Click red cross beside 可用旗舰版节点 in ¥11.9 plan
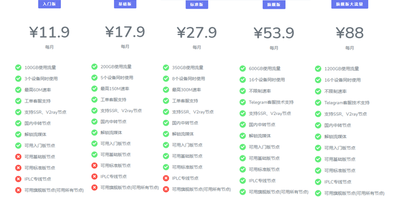Image resolution: width=395 pixels, height=197 pixels. click(x=19, y=190)
